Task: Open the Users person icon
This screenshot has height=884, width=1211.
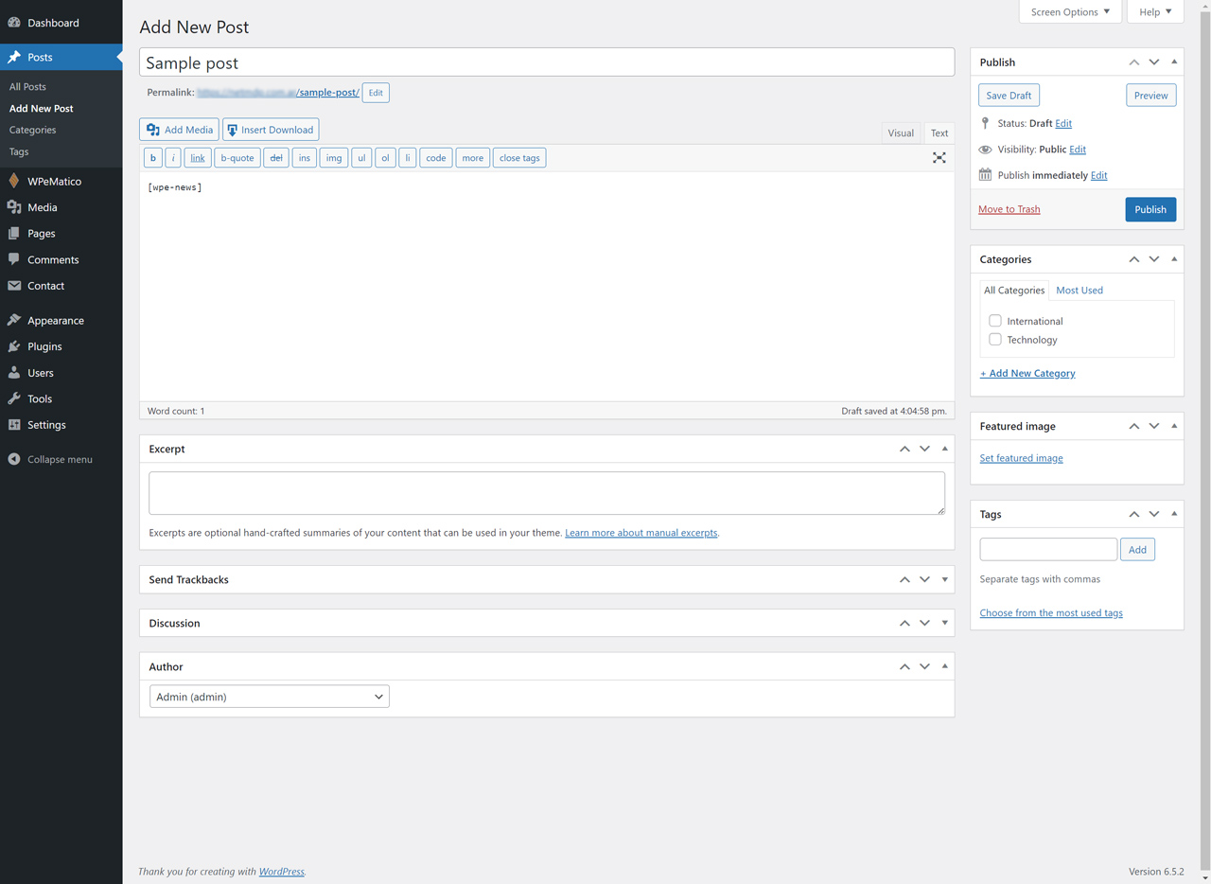Action: click(14, 373)
